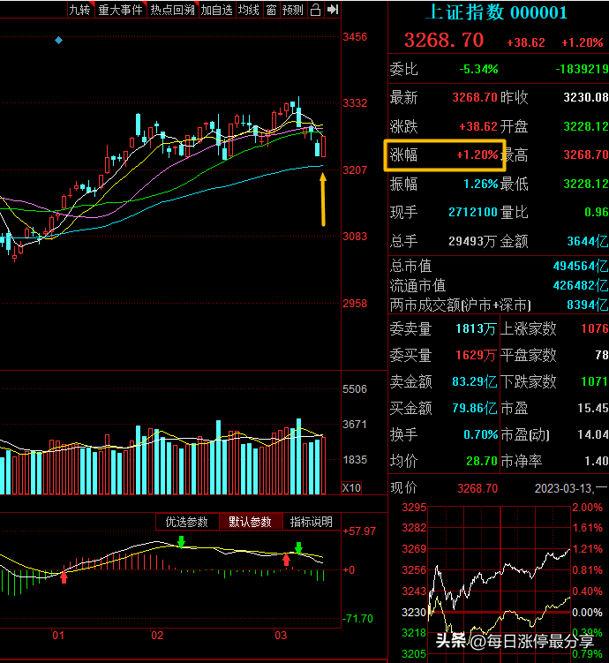Expand the 重大事件 major events list
Image resolution: width=609 pixels, height=663 pixels.
pyautogui.click(x=119, y=10)
